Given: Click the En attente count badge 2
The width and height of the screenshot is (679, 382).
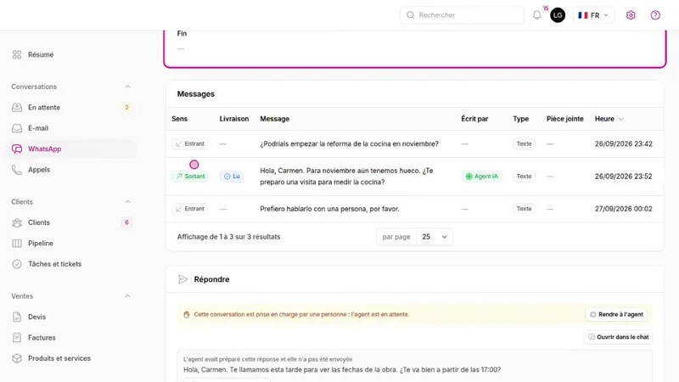Looking at the screenshot, I should click(x=126, y=108).
